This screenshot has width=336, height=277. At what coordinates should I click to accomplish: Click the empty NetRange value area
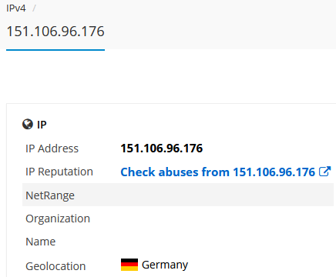tap(226, 195)
